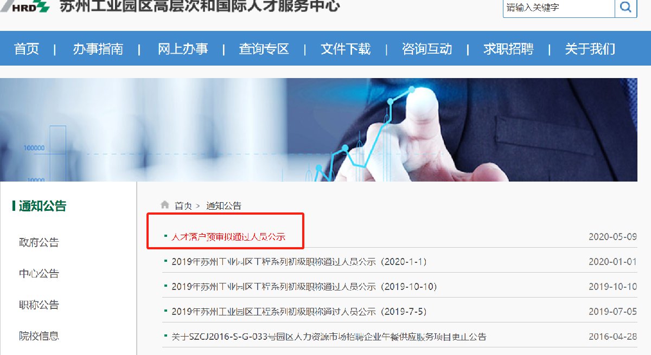Click the home icon in breadcrumb
This screenshot has height=355, width=651.
tap(165, 205)
